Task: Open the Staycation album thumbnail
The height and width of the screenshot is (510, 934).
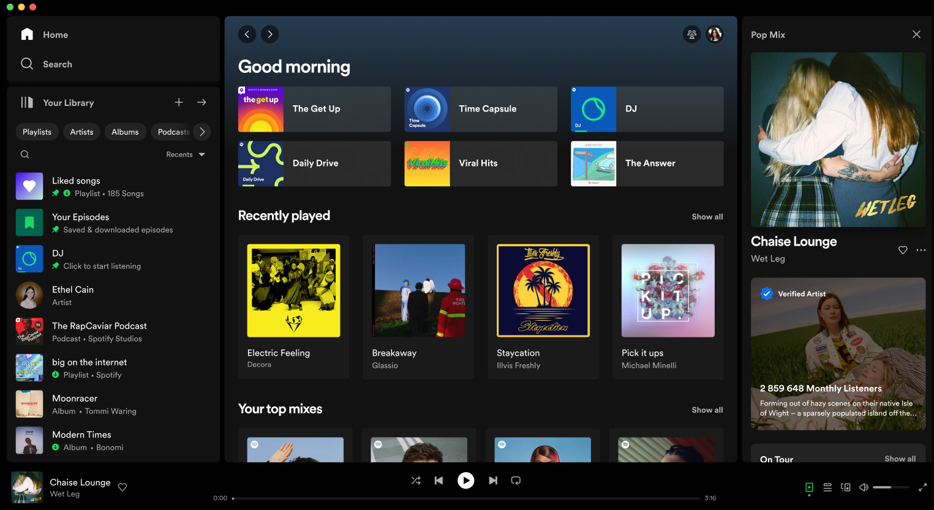Action: pyautogui.click(x=543, y=291)
